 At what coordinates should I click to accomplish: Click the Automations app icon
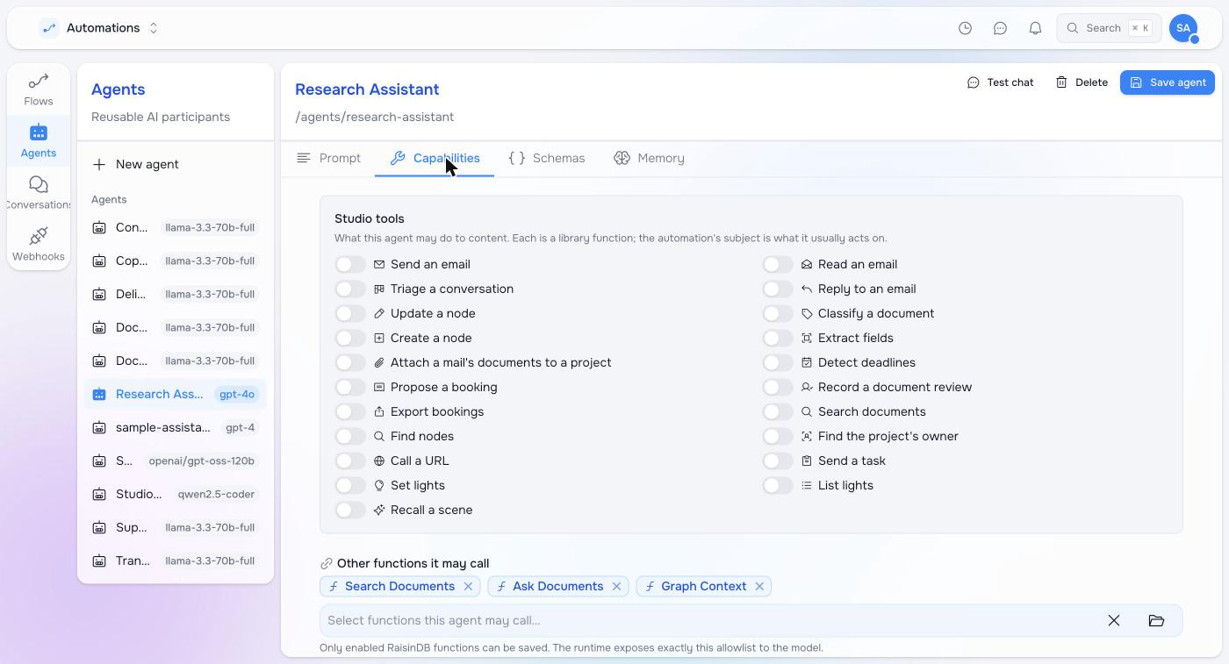click(49, 28)
